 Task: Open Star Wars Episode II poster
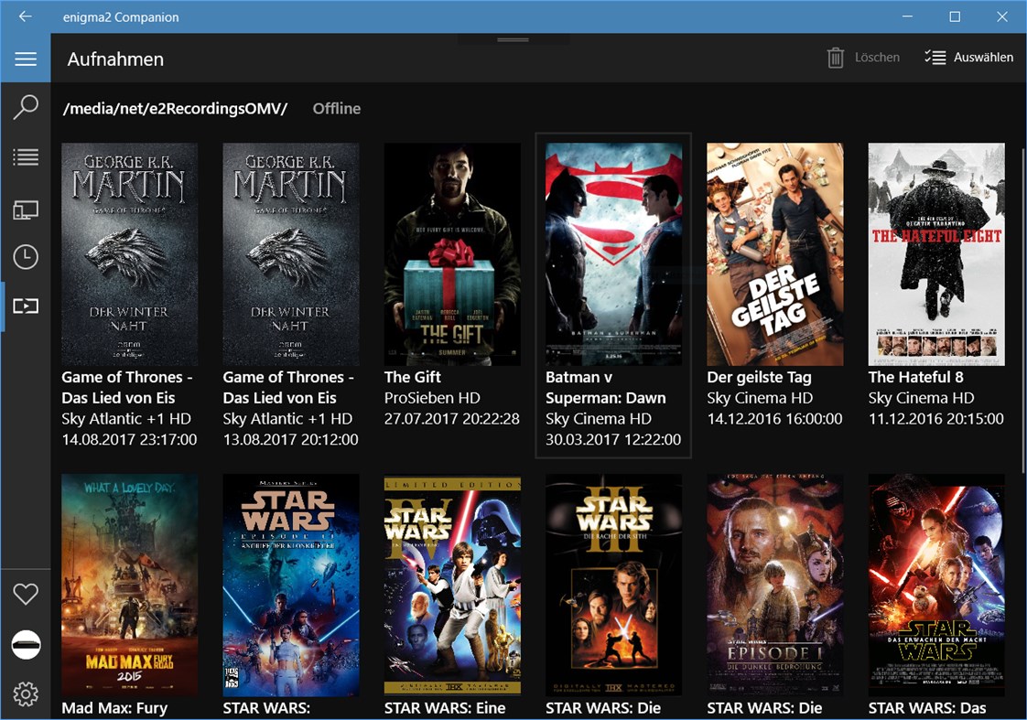(291, 586)
